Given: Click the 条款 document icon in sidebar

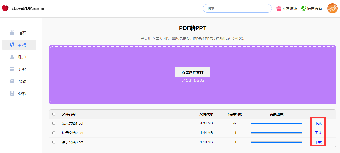Looking at the screenshot, I should [12, 94].
